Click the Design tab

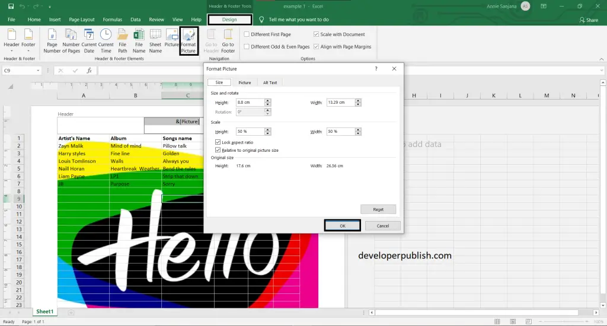[x=229, y=20]
